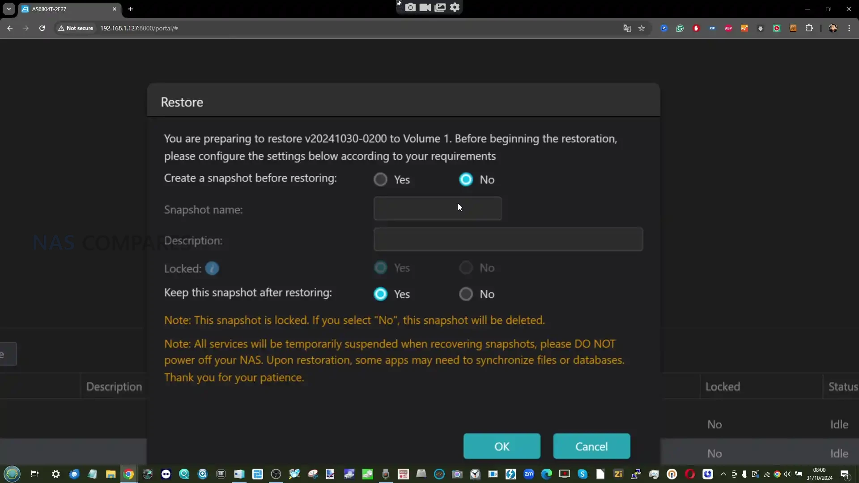The image size is (859, 483).
Task: Click the Grammarly extension icon
Action: (680, 28)
